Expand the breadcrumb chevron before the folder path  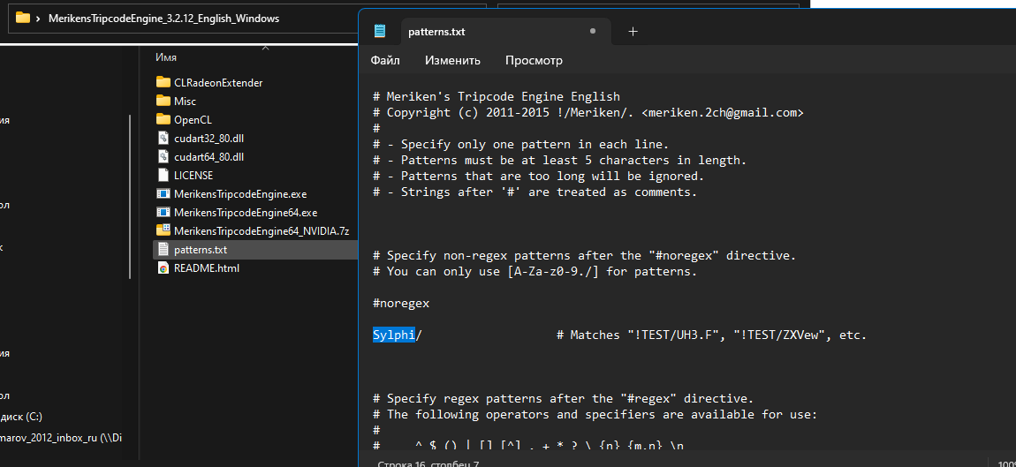(38, 19)
